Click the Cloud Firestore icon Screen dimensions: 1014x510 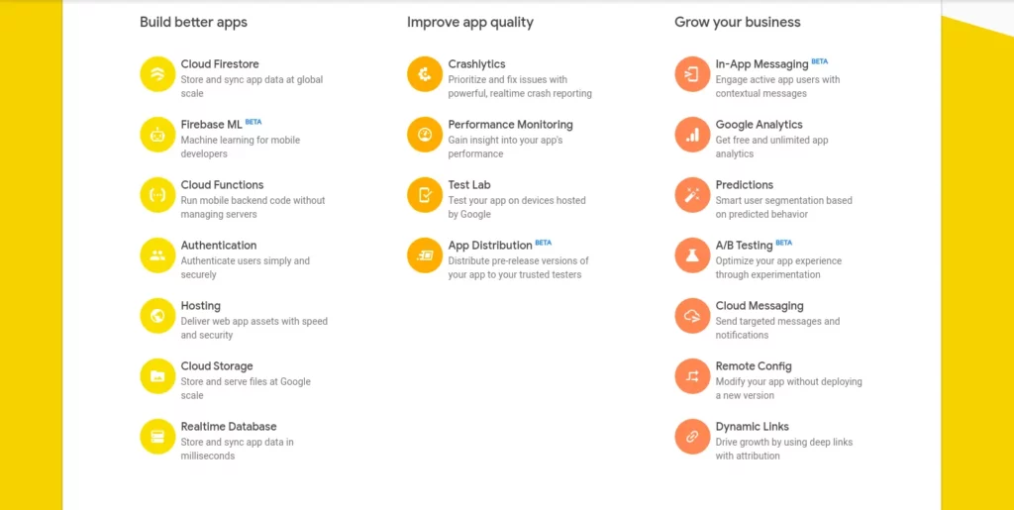(157, 74)
